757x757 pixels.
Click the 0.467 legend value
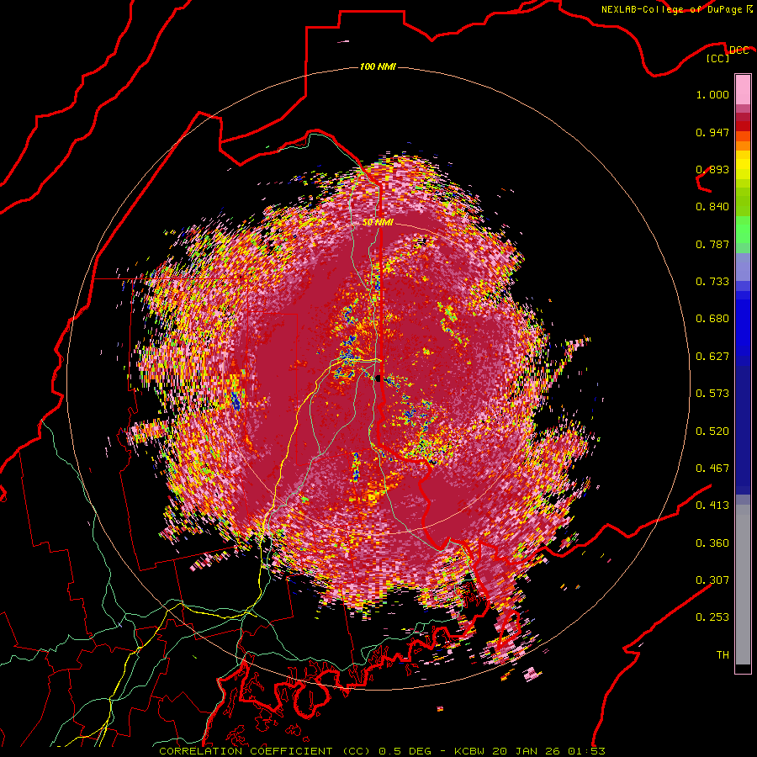[712, 468]
